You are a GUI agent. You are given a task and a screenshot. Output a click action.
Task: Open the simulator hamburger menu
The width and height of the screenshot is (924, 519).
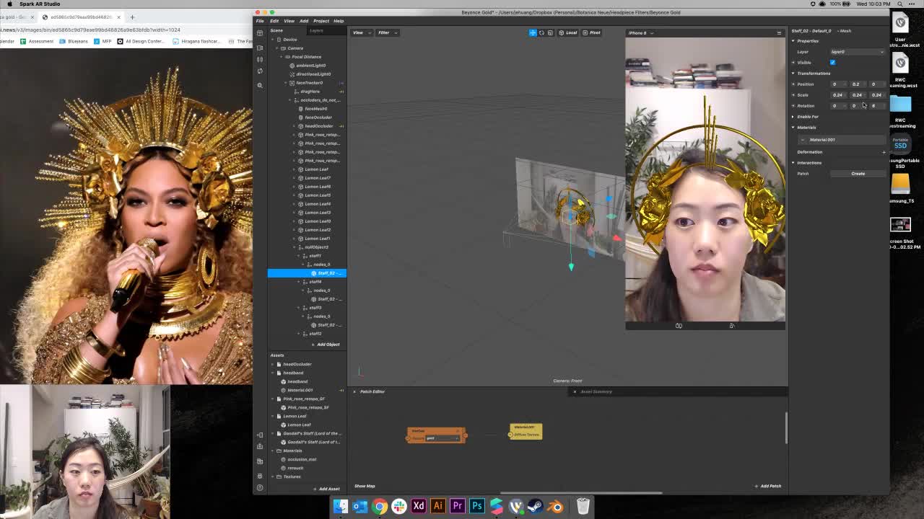tap(779, 32)
